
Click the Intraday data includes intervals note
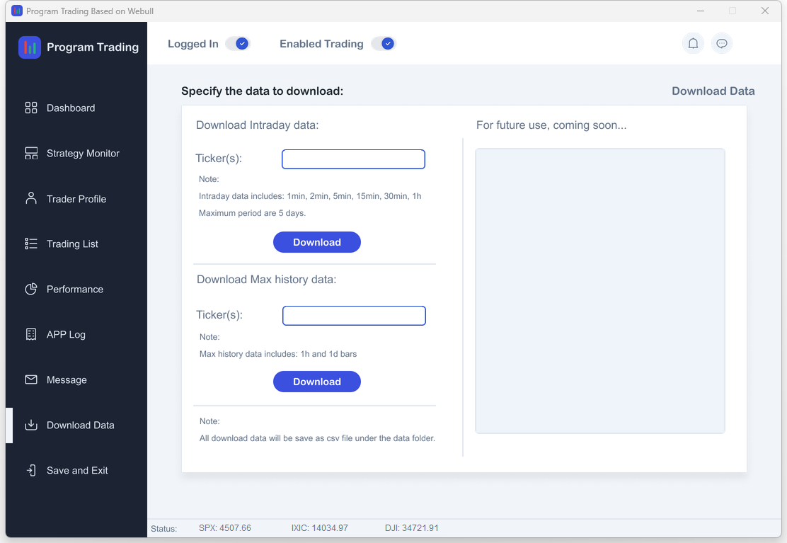(x=310, y=195)
